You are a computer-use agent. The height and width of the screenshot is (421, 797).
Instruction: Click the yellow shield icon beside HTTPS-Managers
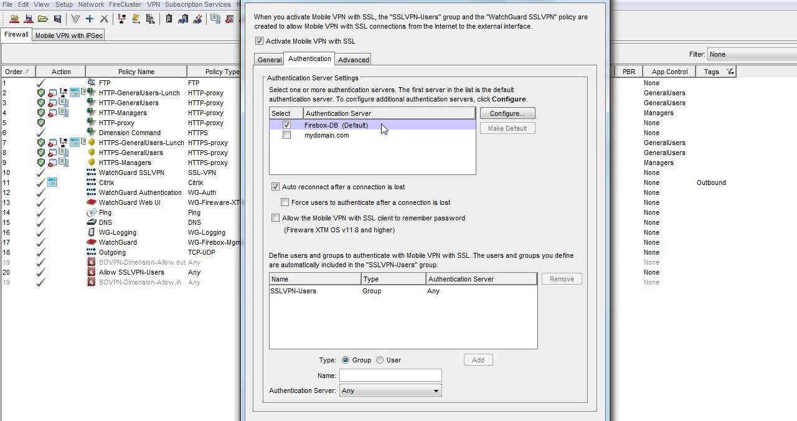92,163
